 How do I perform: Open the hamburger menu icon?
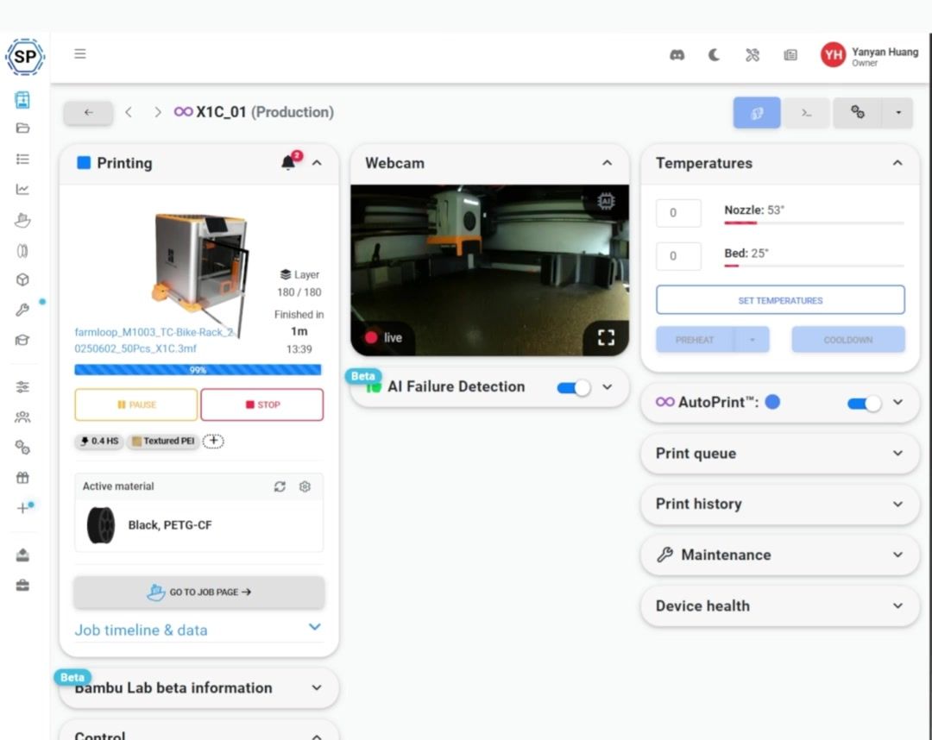(x=79, y=54)
